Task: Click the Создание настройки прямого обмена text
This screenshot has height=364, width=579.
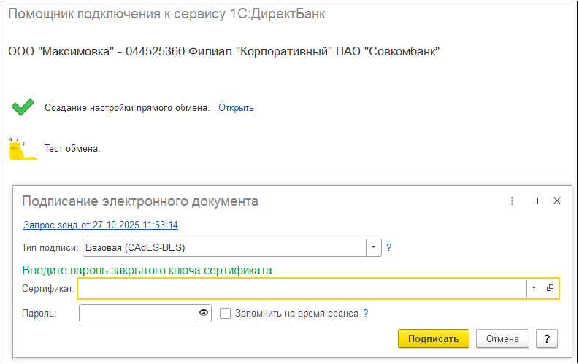Action: [127, 108]
